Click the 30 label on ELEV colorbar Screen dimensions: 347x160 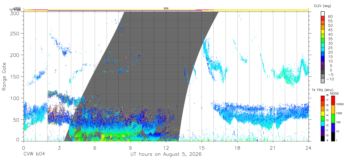click(x=330, y=43)
